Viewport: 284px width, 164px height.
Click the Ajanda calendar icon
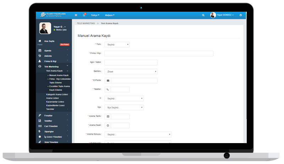[40, 50]
